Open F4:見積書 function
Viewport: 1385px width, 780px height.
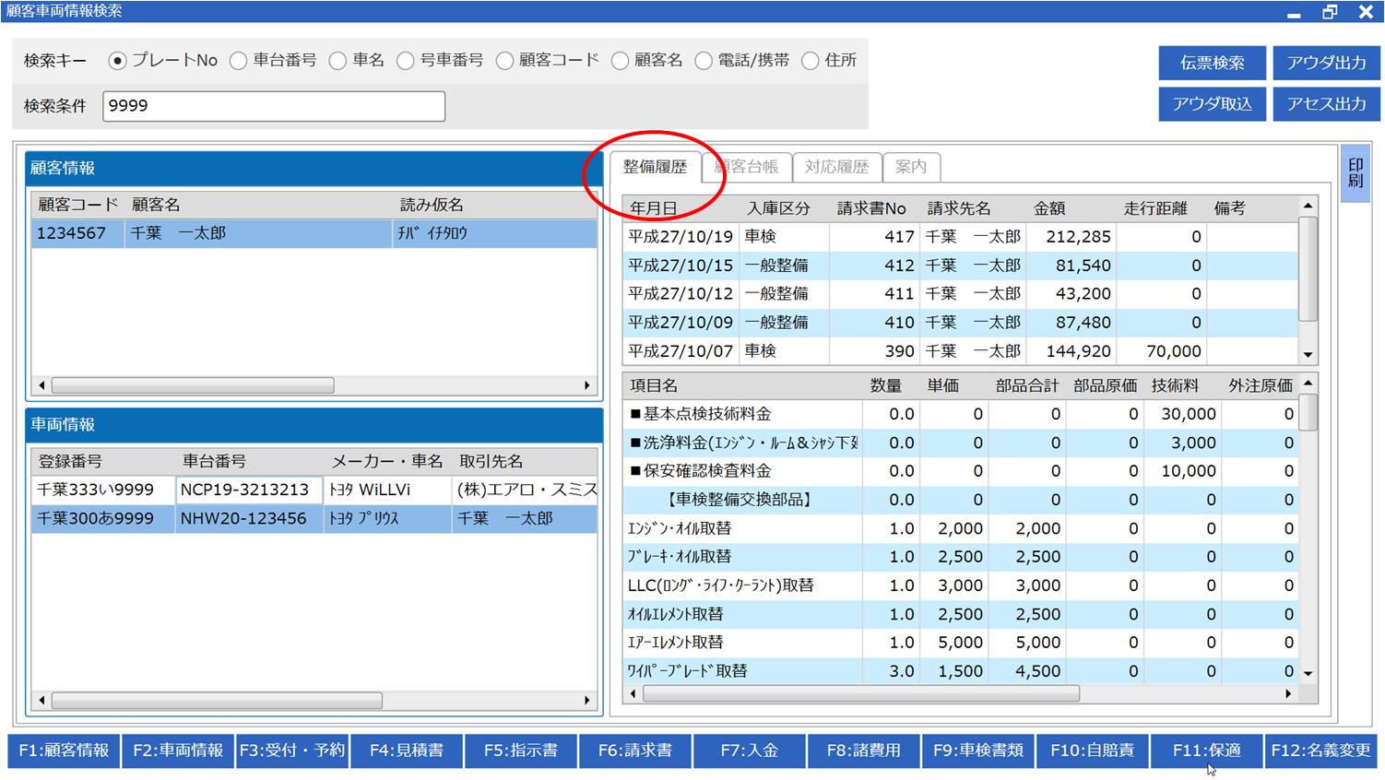click(x=407, y=750)
